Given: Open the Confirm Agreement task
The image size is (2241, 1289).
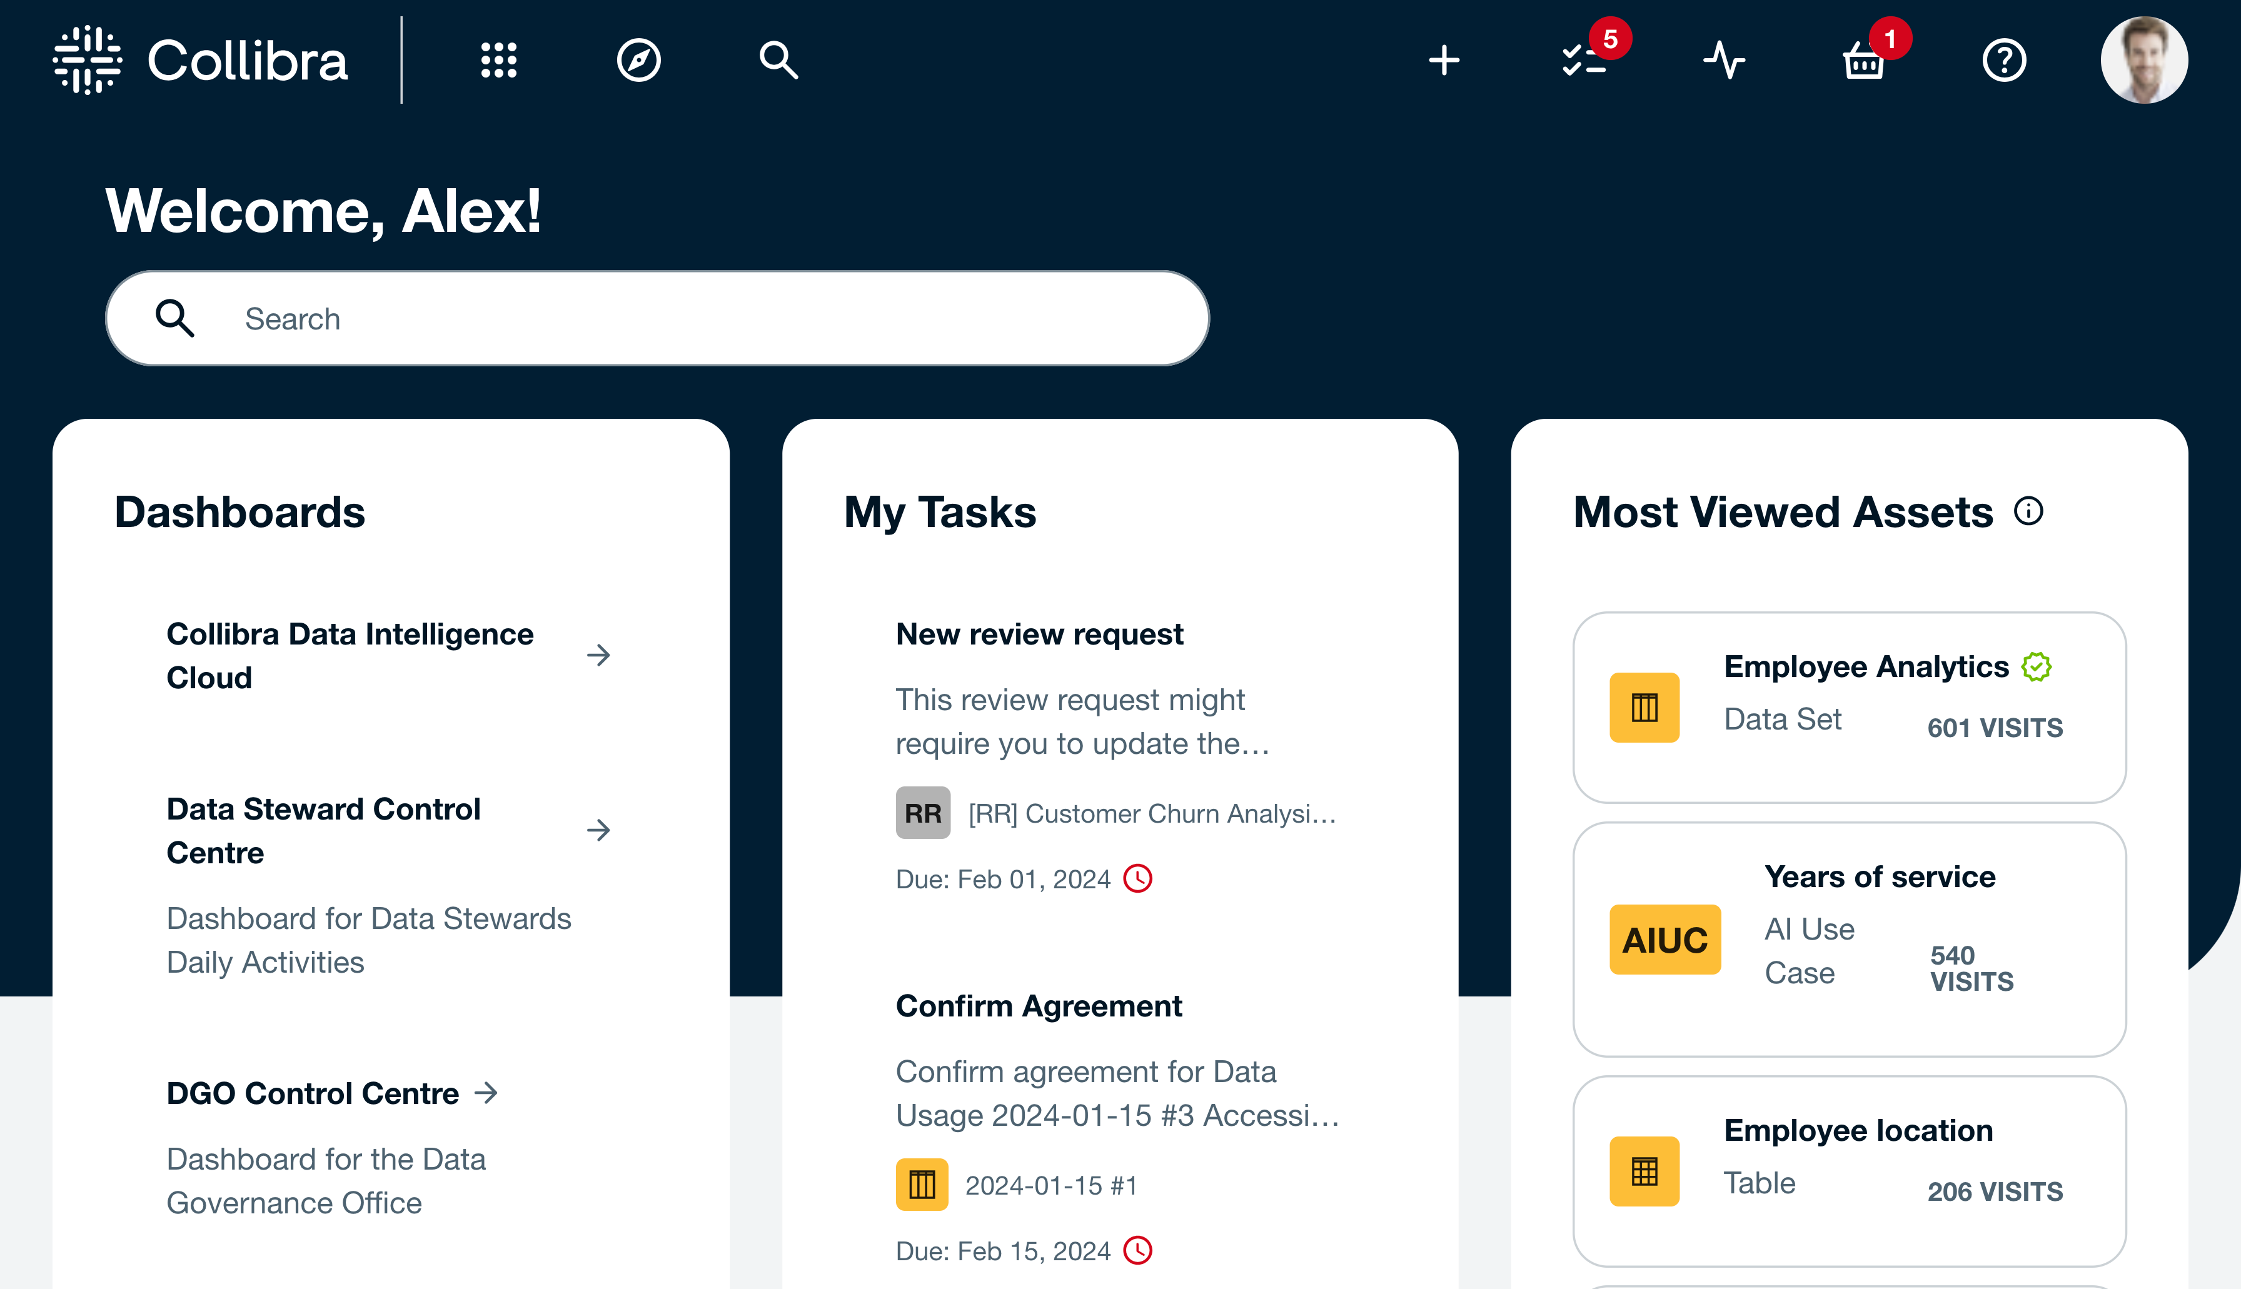Looking at the screenshot, I should (x=1038, y=1006).
